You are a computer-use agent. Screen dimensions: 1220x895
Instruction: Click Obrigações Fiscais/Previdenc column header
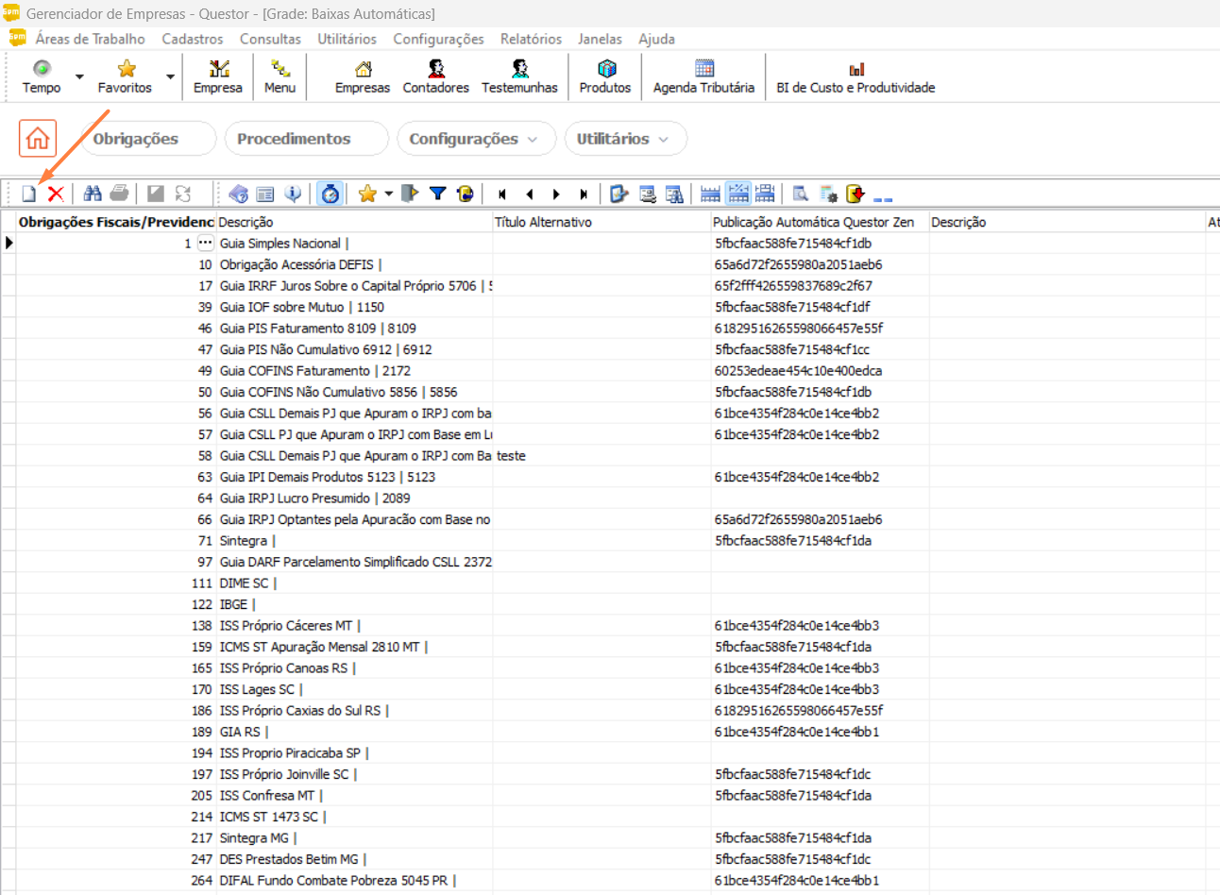click(115, 222)
